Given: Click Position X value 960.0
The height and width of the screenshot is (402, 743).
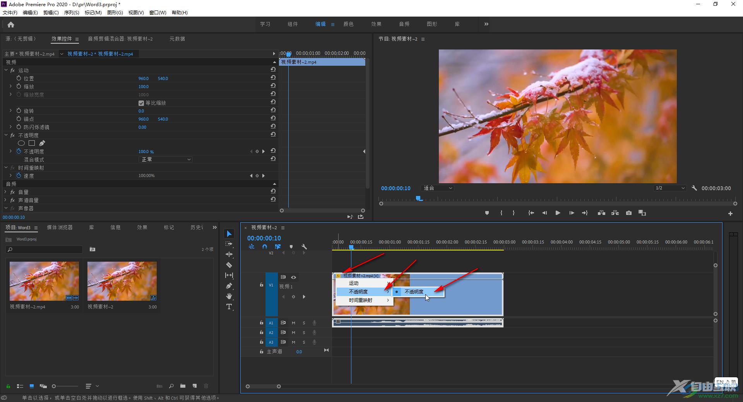Looking at the screenshot, I should tap(144, 78).
